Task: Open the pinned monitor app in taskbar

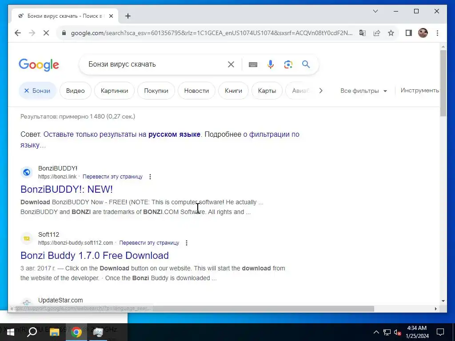Action: point(98,332)
